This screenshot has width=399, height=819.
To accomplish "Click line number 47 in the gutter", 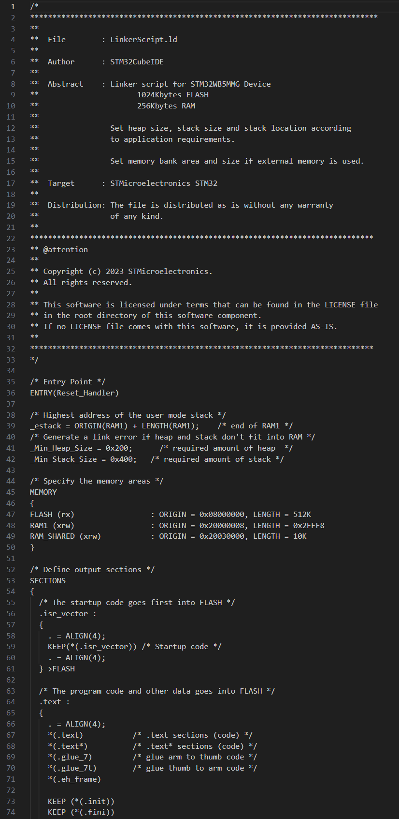I will pos(11,515).
